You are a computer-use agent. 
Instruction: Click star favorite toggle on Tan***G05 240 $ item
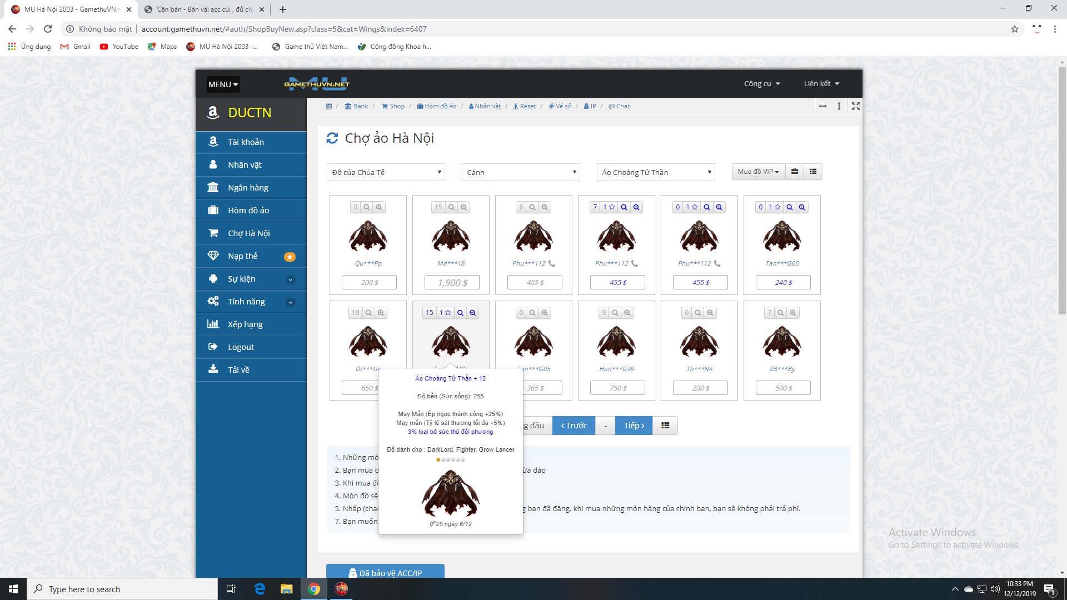click(777, 207)
